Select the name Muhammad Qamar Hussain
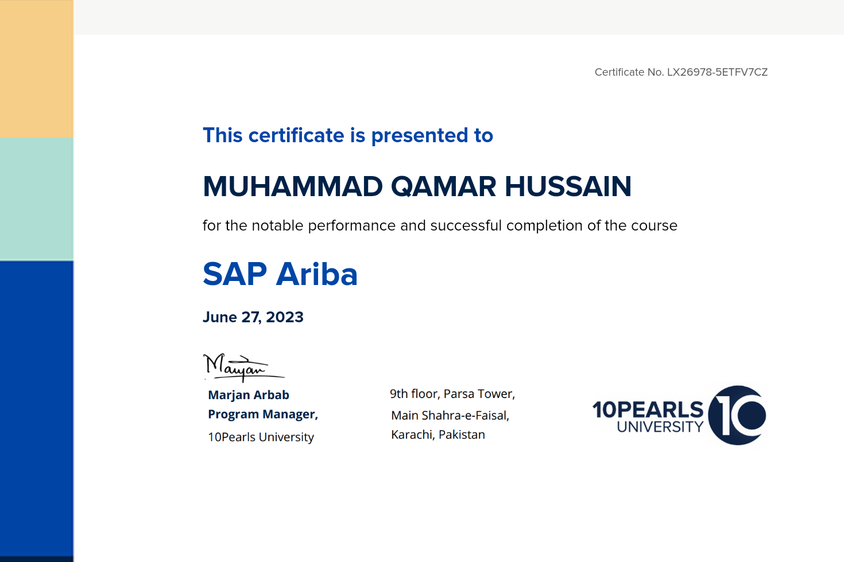This screenshot has height=562, width=844. click(x=417, y=187)
